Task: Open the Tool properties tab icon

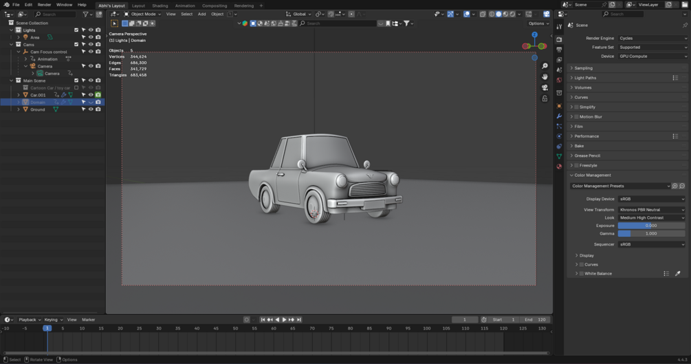Action: 559,27
